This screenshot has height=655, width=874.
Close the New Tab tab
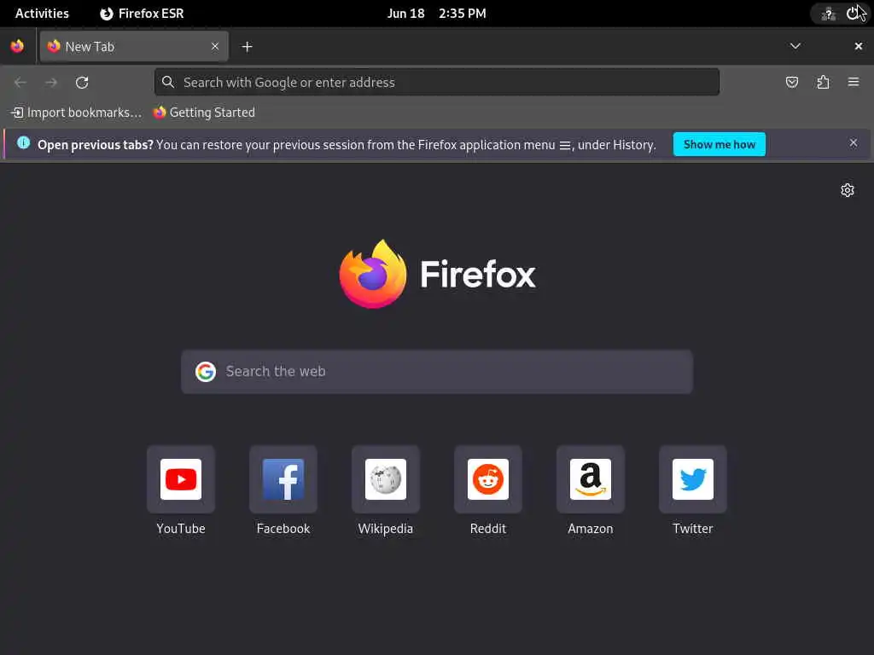tap(215, 46)
